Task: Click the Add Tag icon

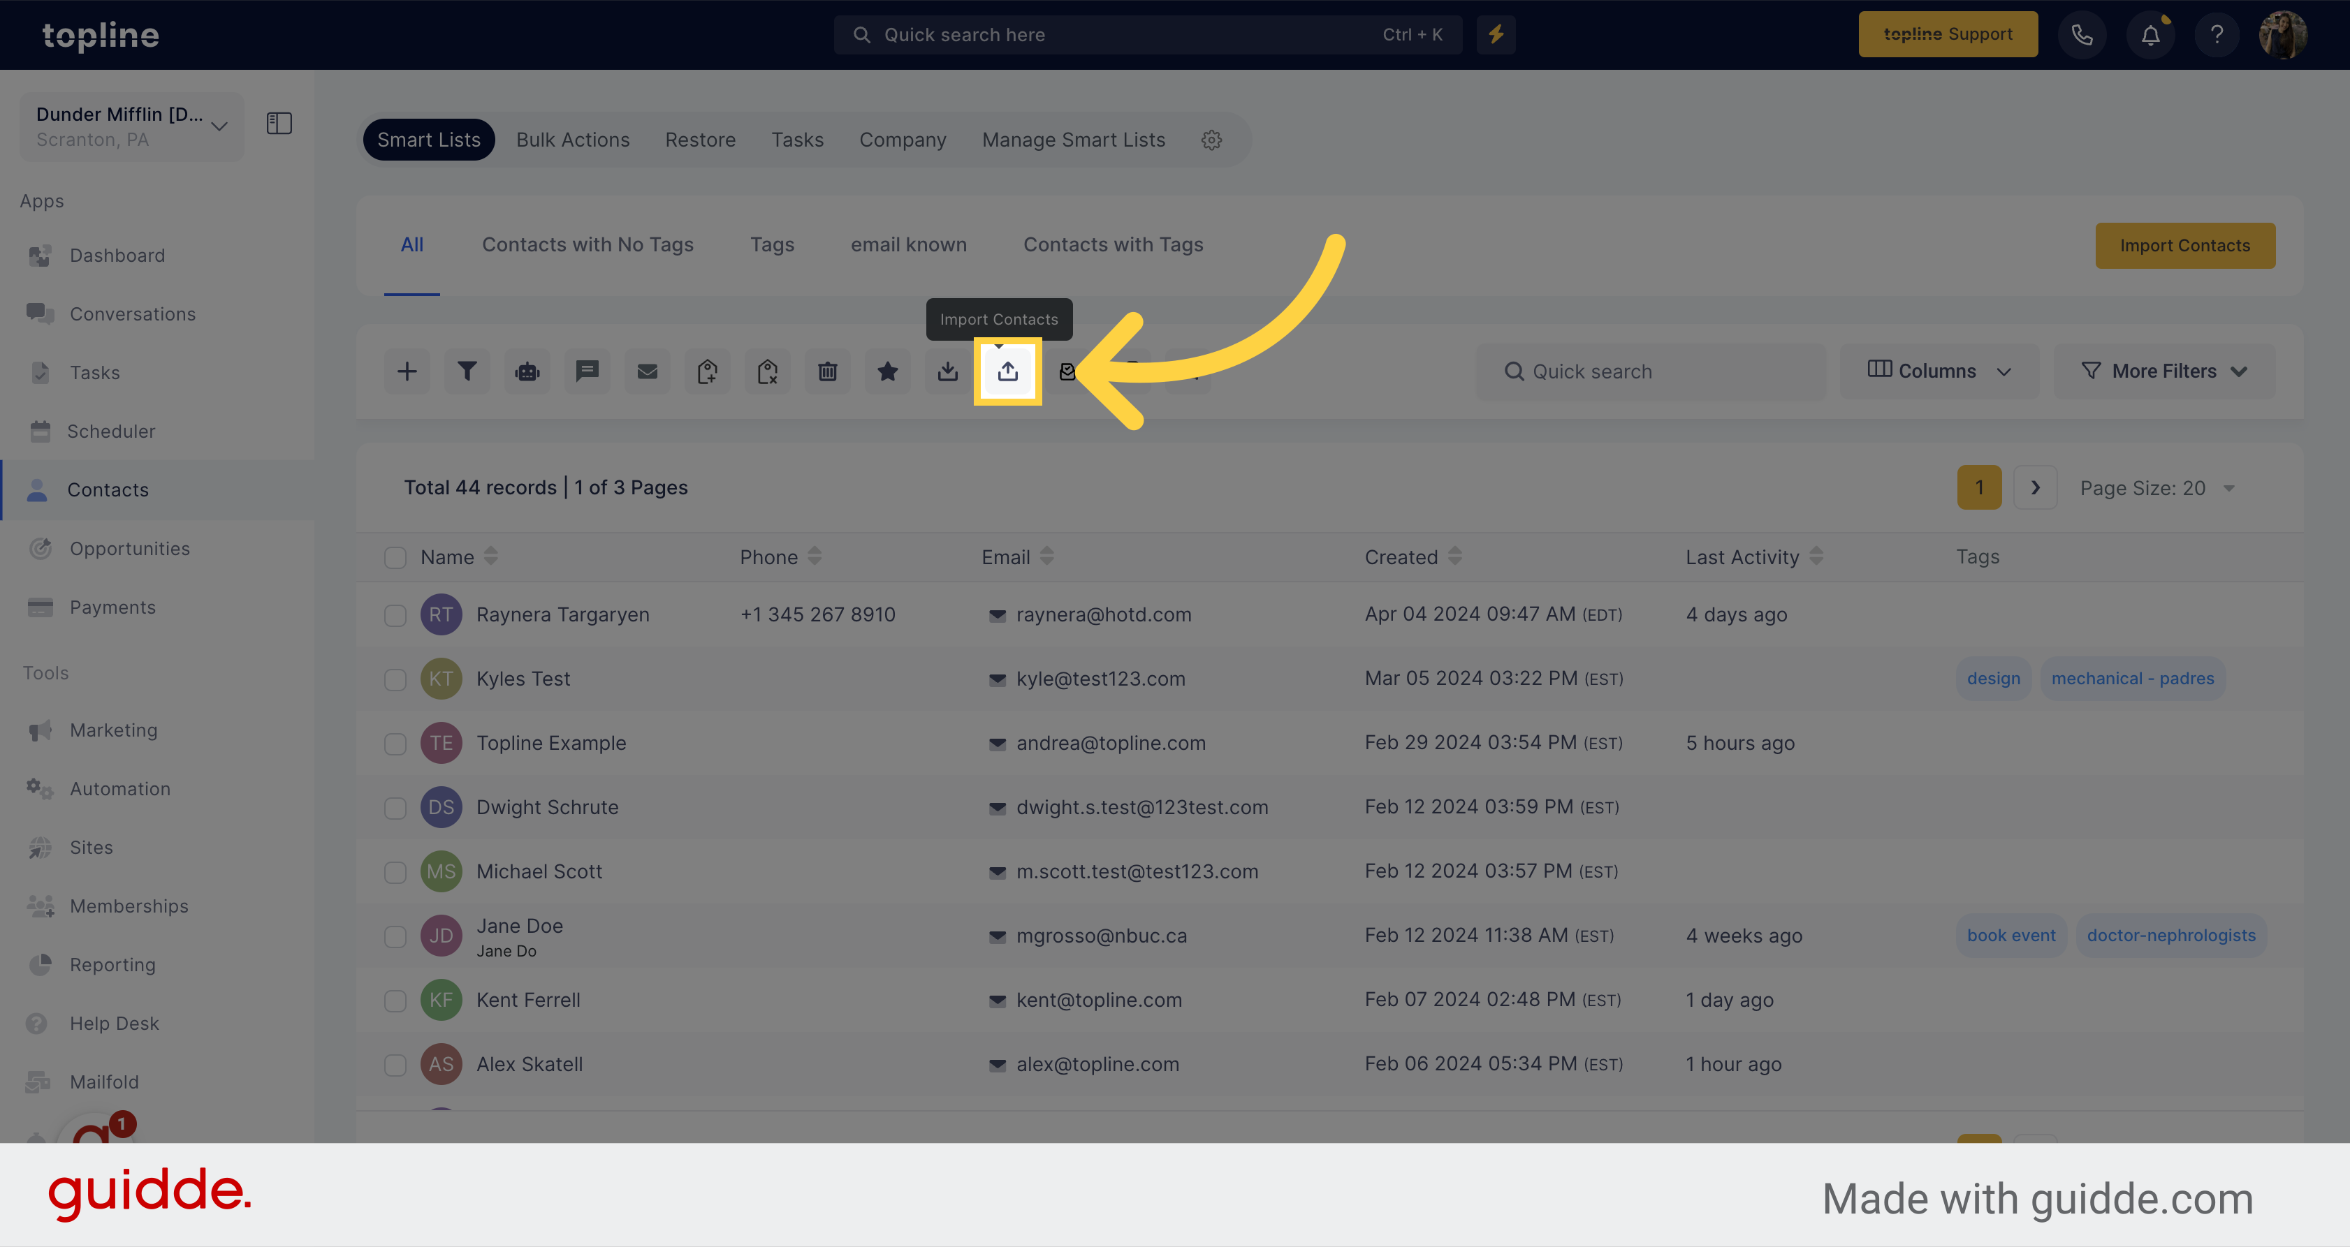Action: point(707,371)
